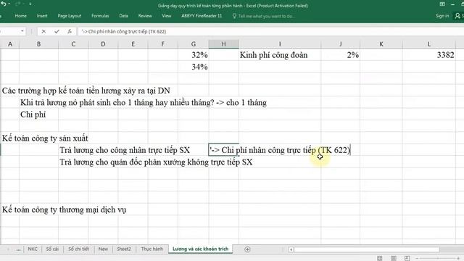Select column L header
Screen dimensions: 464x261
tap(428, 44)
